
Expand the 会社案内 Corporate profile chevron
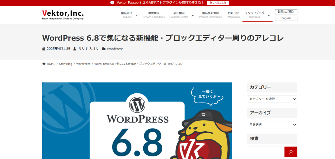coord(193,15)
